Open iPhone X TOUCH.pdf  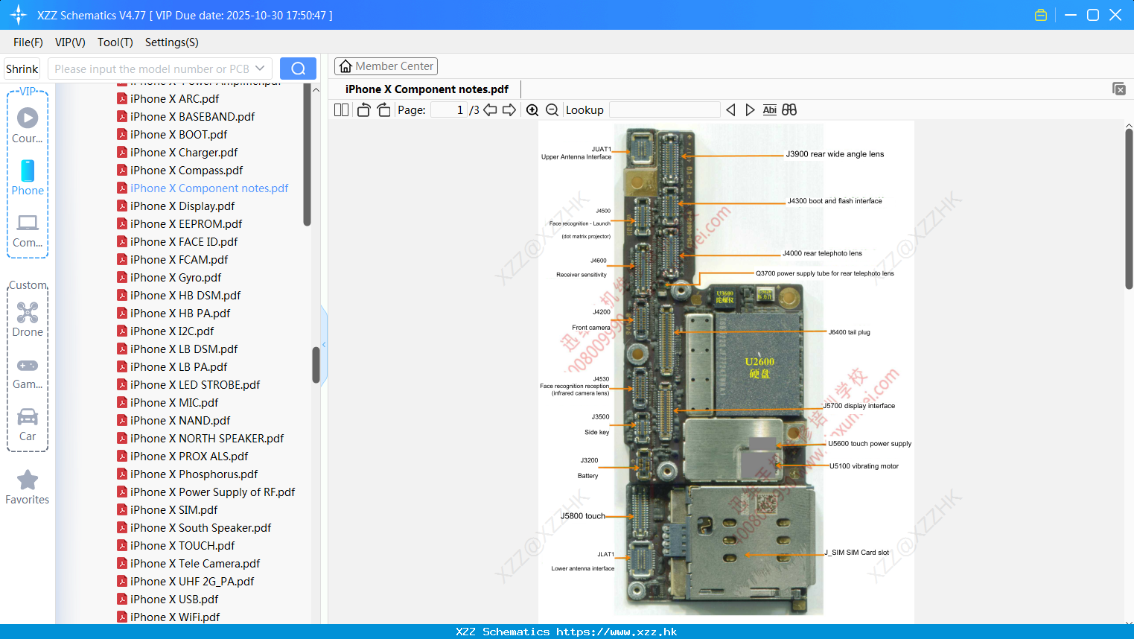pos(176,545)
